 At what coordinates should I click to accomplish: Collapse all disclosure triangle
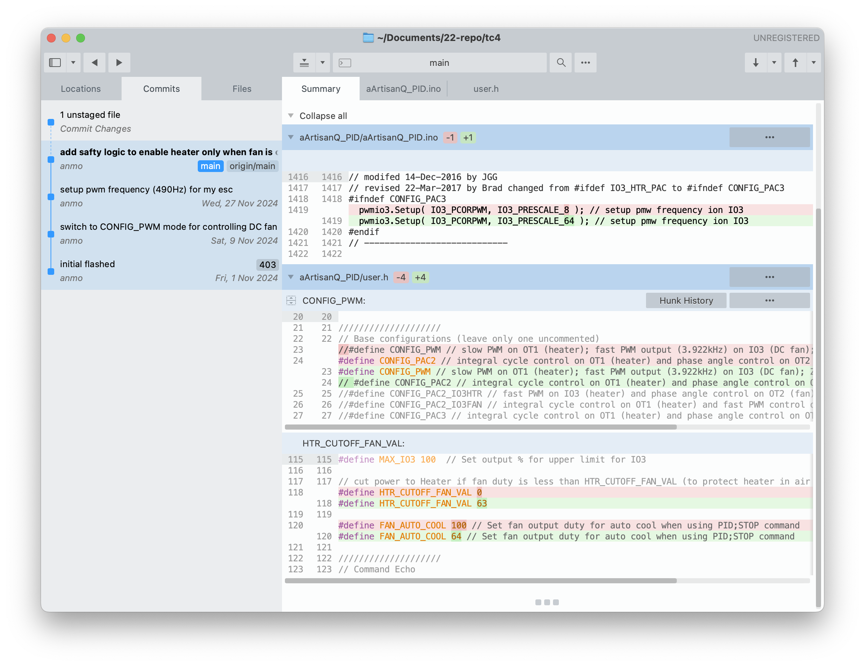pyautogui.click(x=291, y=116)
